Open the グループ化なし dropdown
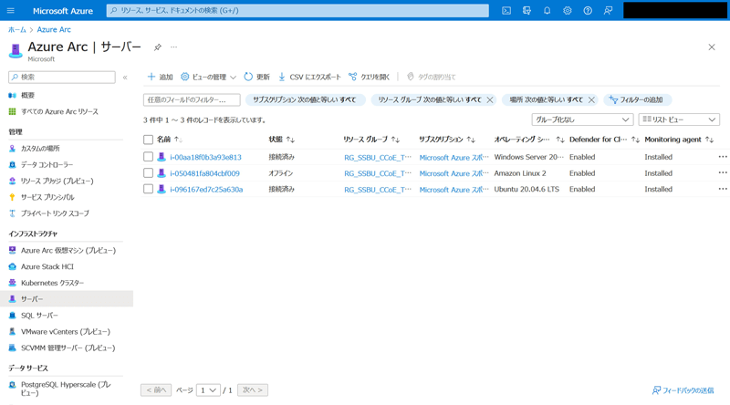The width and height of the screenshot is (730, 405). 582,119
